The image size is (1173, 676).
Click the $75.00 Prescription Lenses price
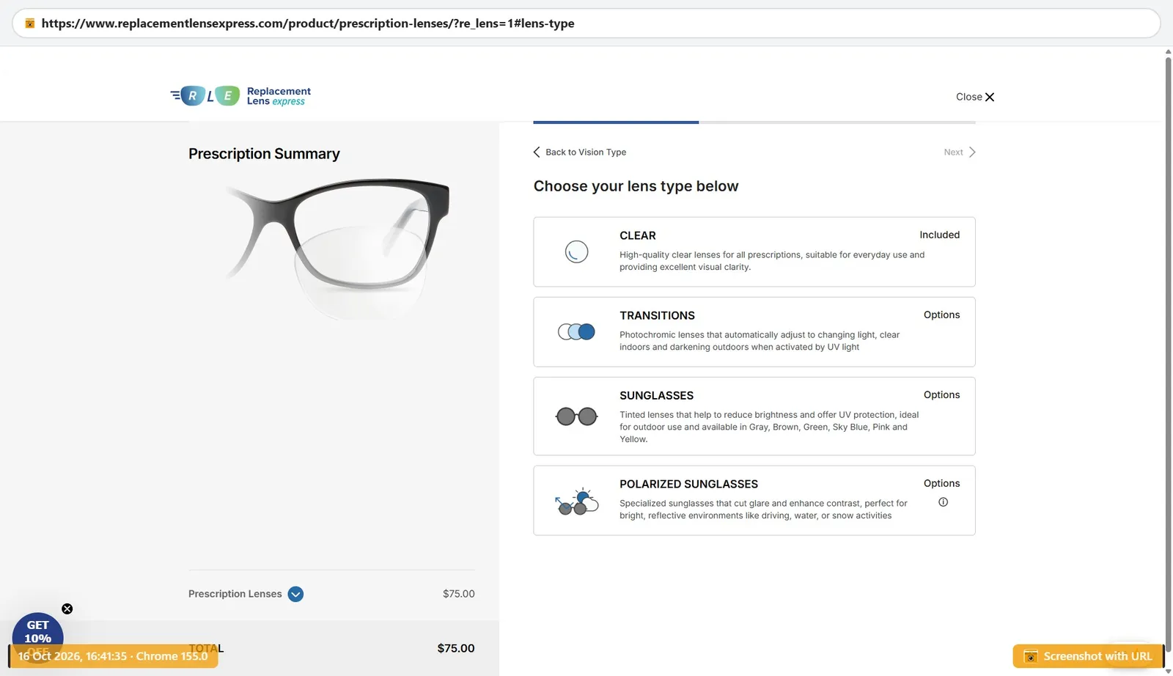click(458, 594)
